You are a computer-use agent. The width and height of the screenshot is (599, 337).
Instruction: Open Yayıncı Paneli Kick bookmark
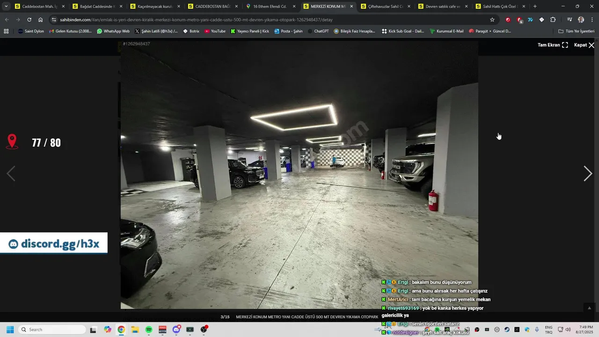pyautogui.click(x=250, y=31)
